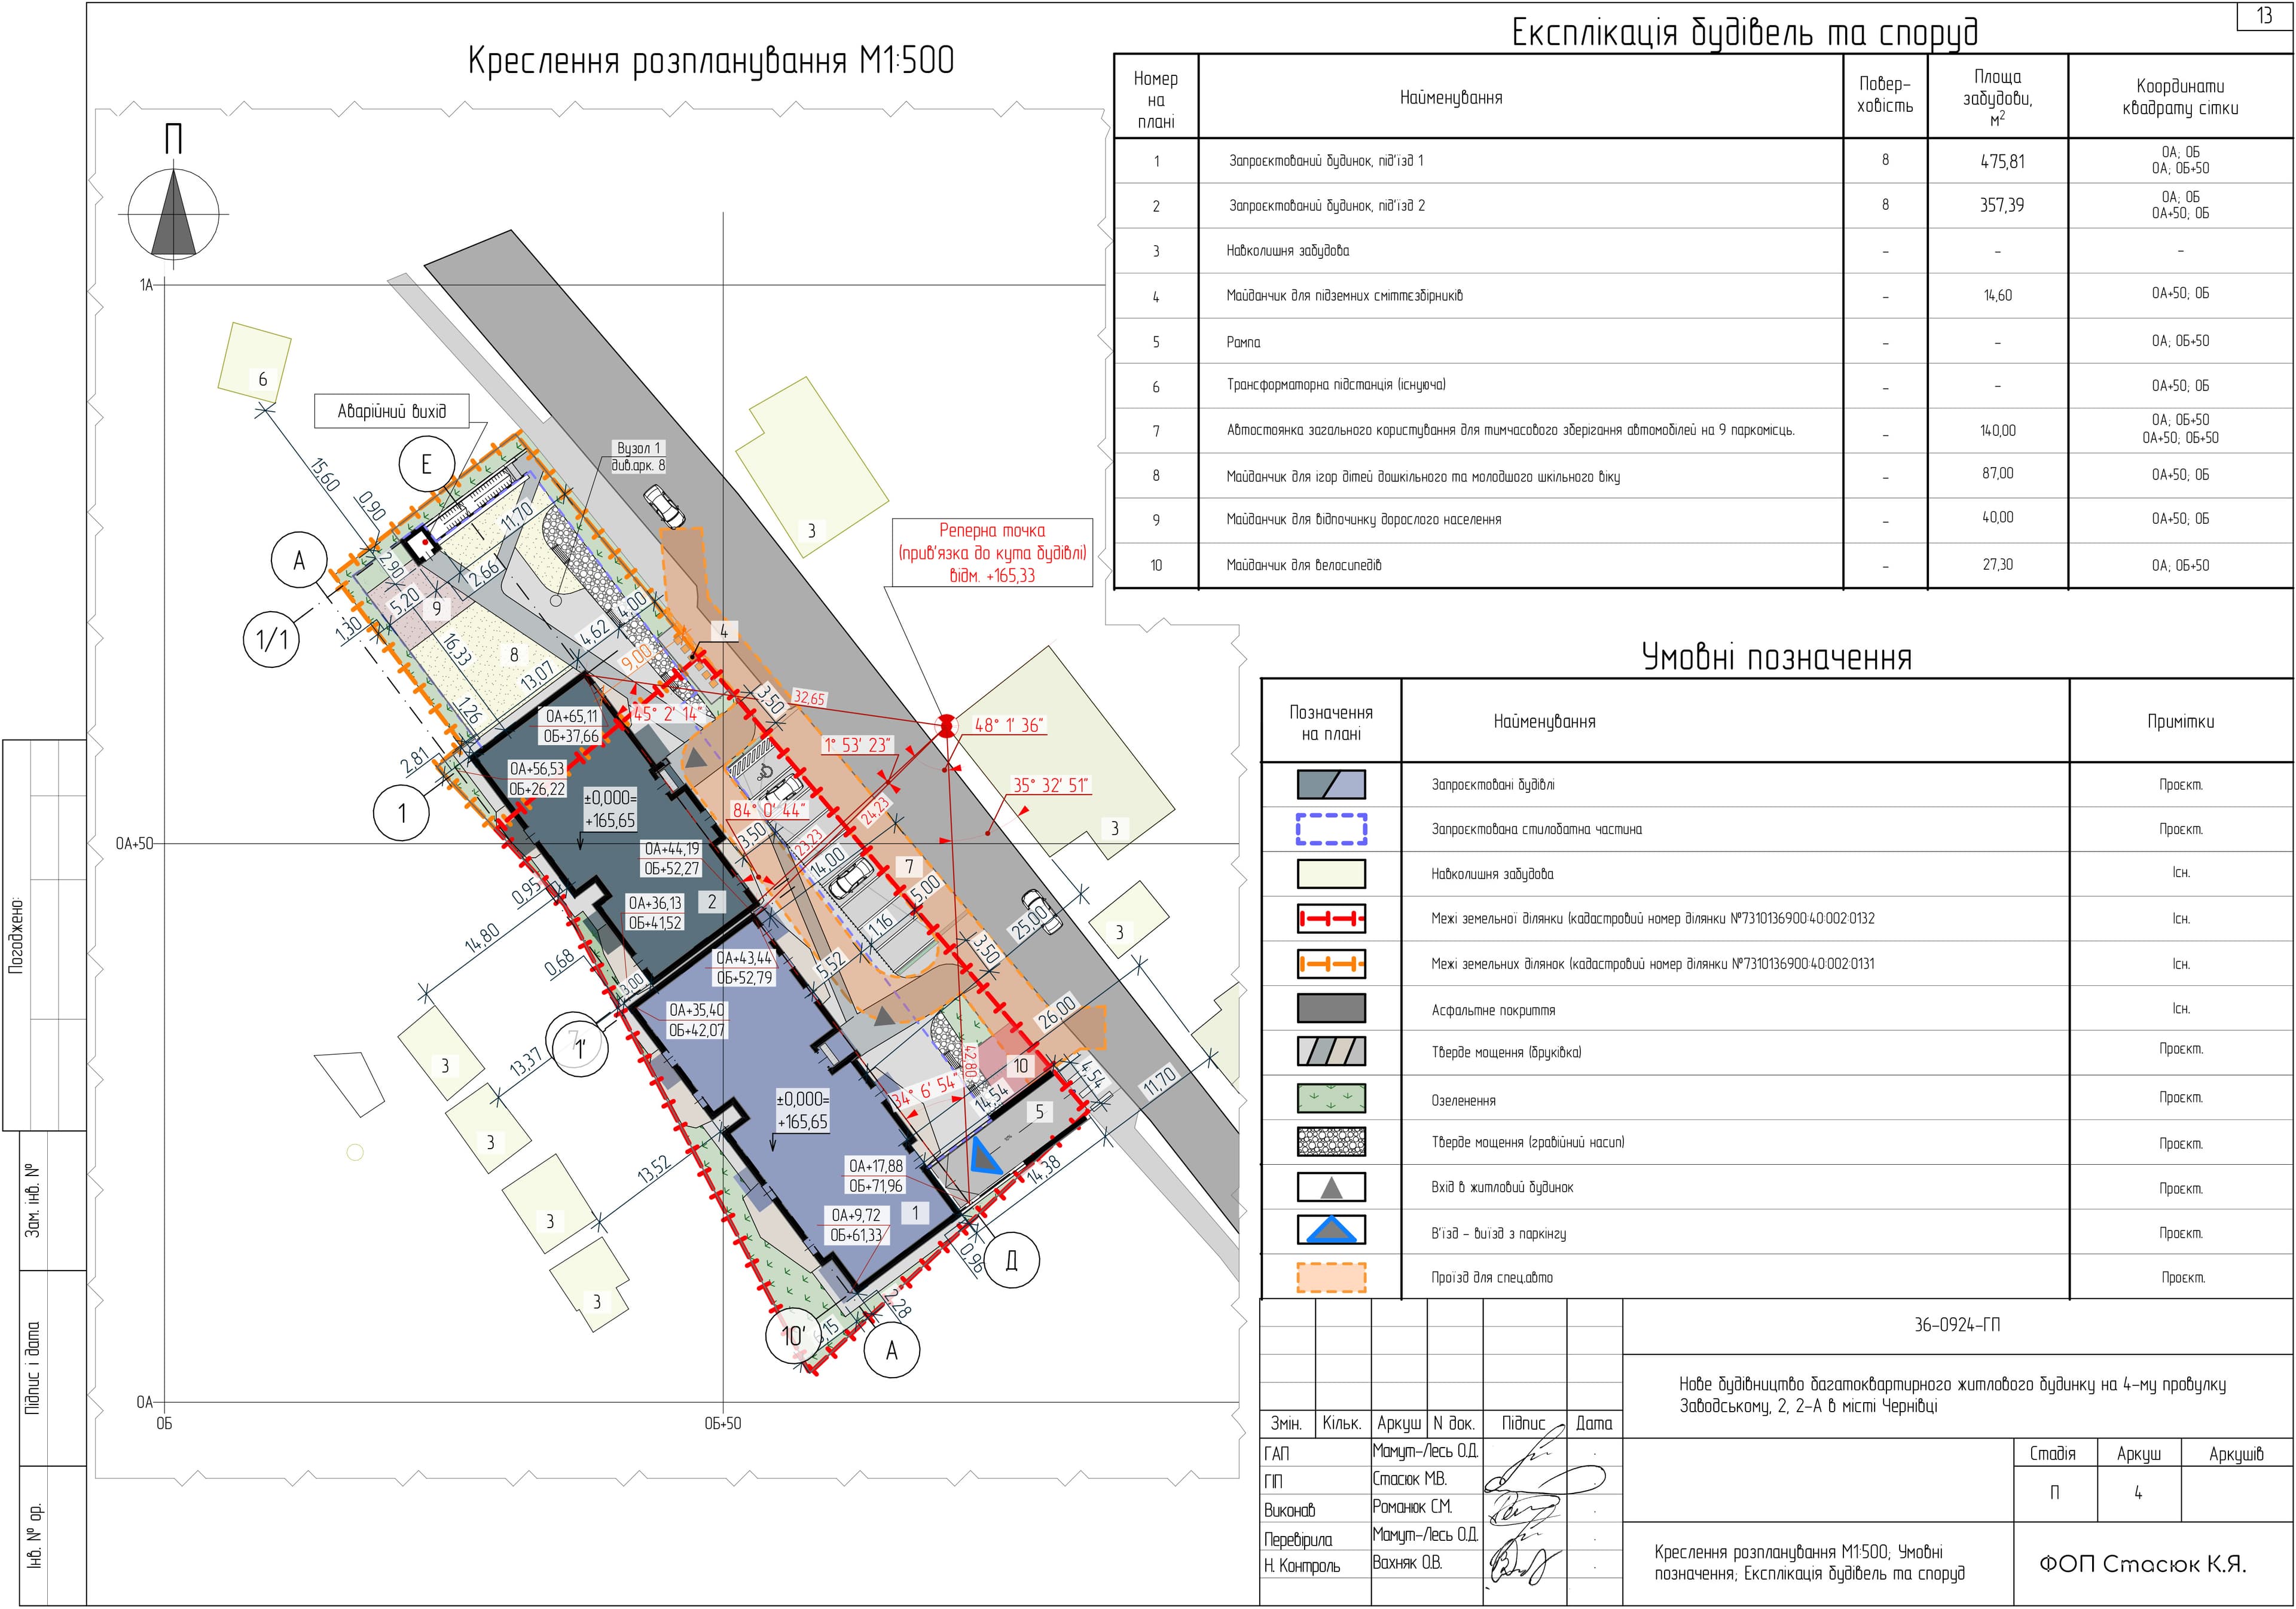2296x1609 pixels.
Task: Click the 'Трансформаторна підстанція (існуюча)' row name
Action: [x=1336, y=385]
